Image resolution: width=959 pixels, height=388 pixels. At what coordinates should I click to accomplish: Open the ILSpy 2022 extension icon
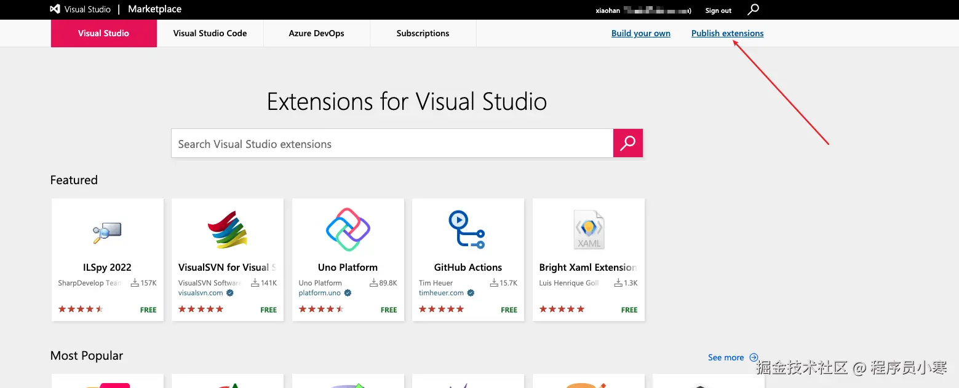[x=108, y=232]
